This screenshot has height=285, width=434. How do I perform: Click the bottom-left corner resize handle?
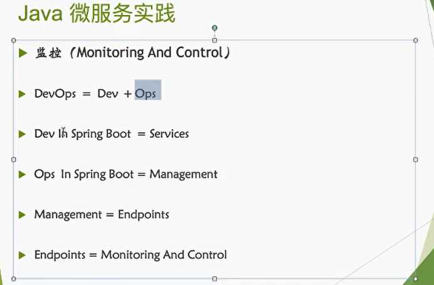click(x=14, y=279)
